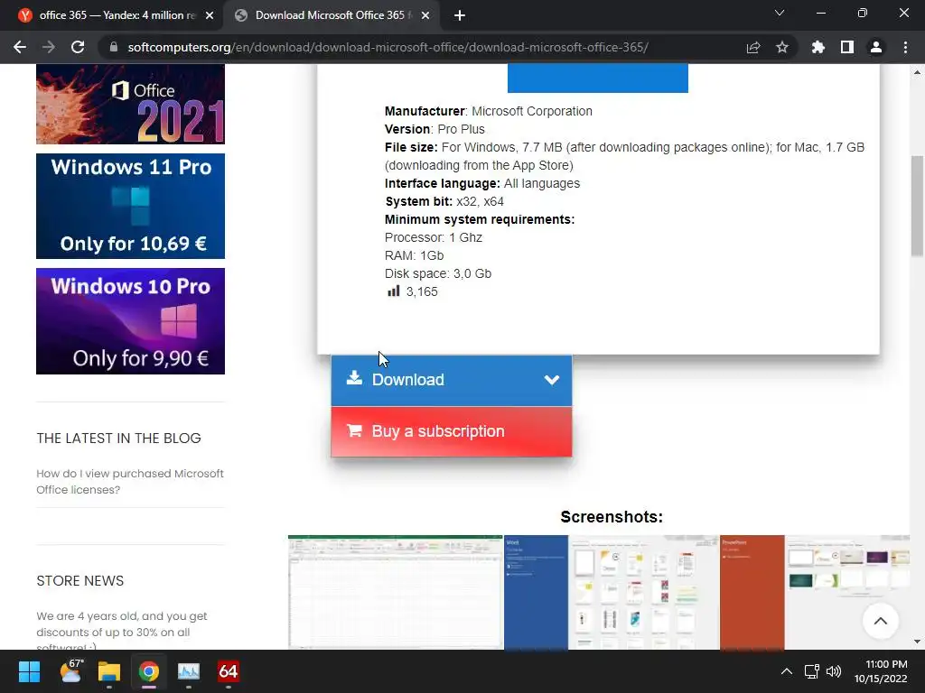Click the address bar URL
The width and height of the screenshot is (925, 693).
click(x=388, y=47)
